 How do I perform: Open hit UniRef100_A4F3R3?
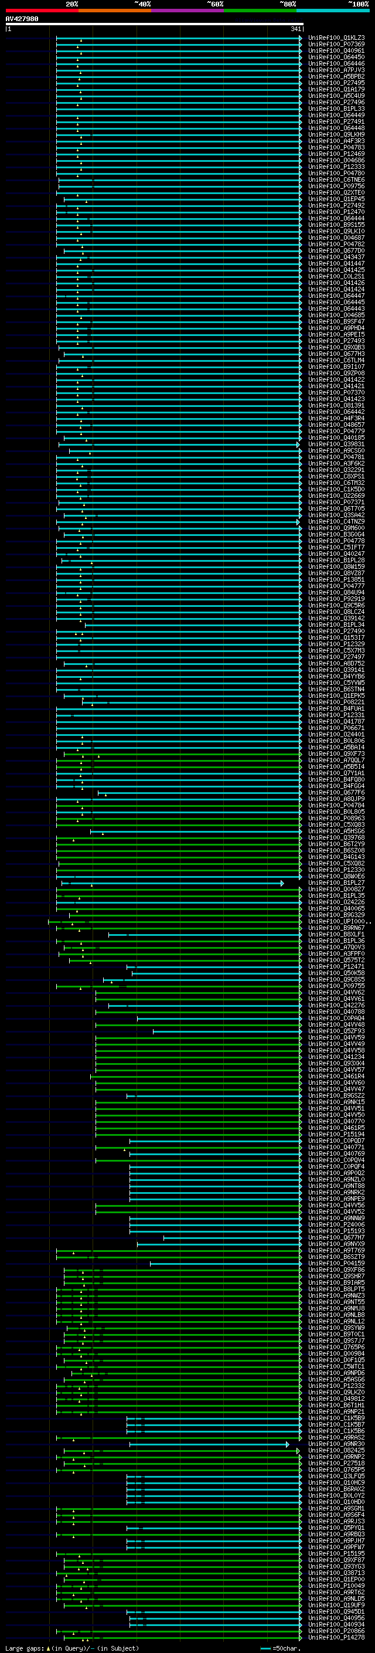(x=336, y=141)
